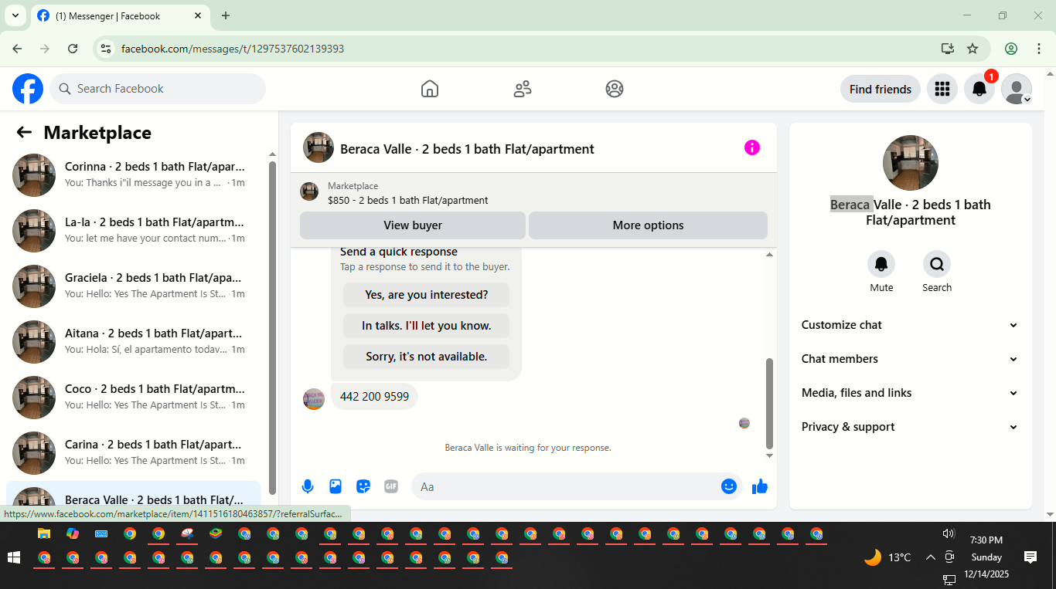Show hidden system tray icons
Viewport: 1056px width, 589px height.
coord(930,557)
